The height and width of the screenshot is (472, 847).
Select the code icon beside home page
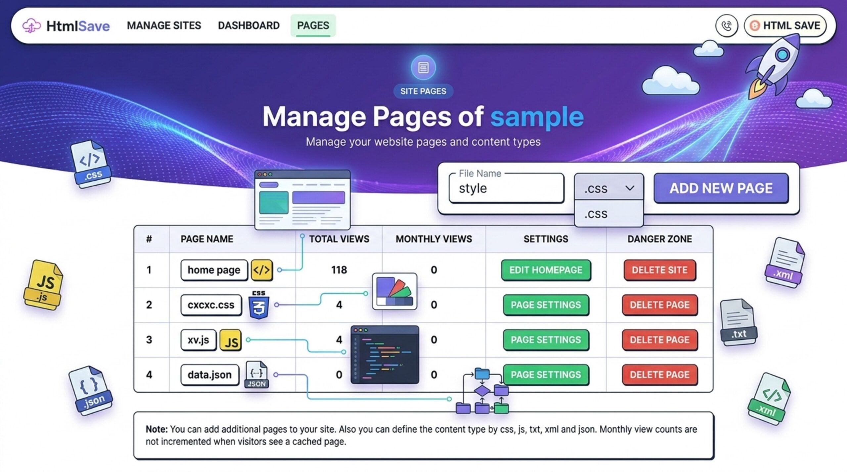point(262,270)
